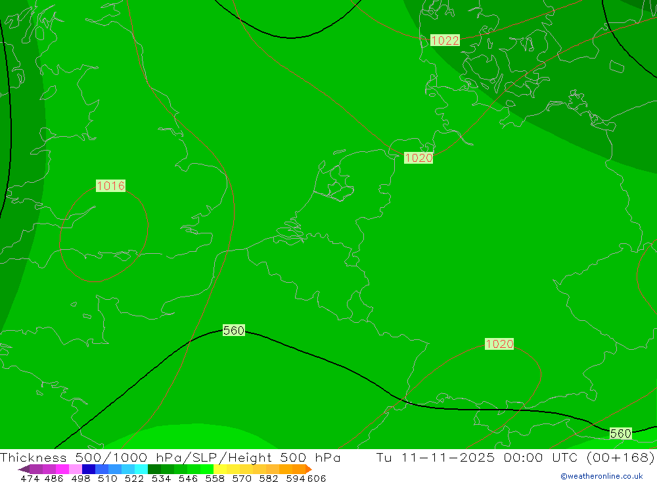Image resolution: width=657 pixels, height=482 pixels.
Task: Click the 594 legend value
Action: tap(295, 478)
